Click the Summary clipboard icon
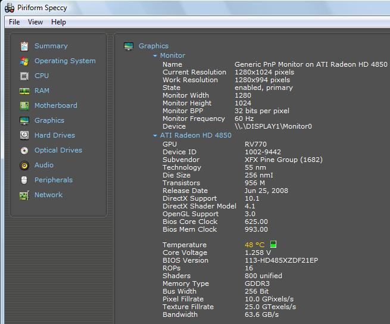 (24, 46)
